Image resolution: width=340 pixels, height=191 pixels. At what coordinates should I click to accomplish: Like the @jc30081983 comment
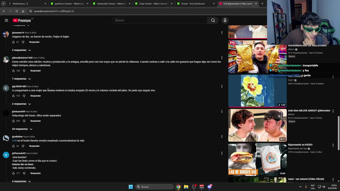14,96
